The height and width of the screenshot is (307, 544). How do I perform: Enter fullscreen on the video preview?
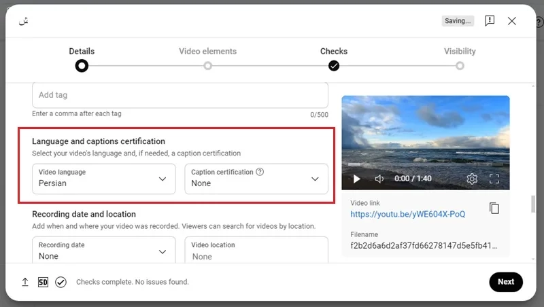click(494, 179)
